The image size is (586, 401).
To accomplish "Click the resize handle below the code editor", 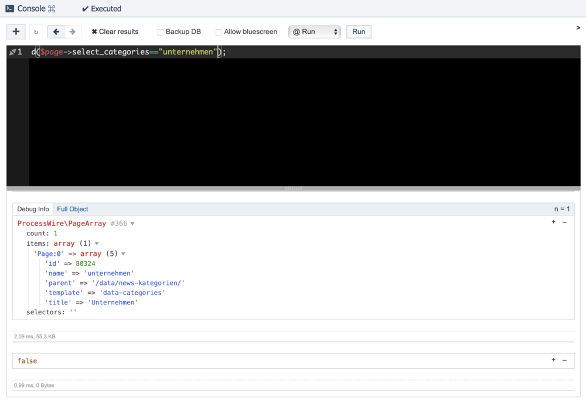I will pos(293,188).
